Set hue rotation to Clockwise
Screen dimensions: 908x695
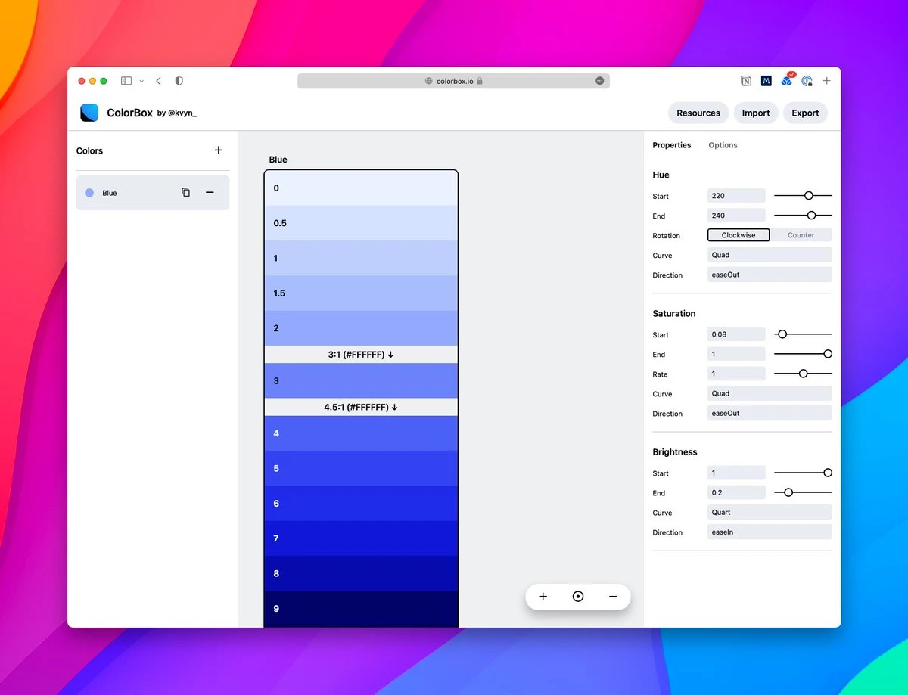pos(739,235)
